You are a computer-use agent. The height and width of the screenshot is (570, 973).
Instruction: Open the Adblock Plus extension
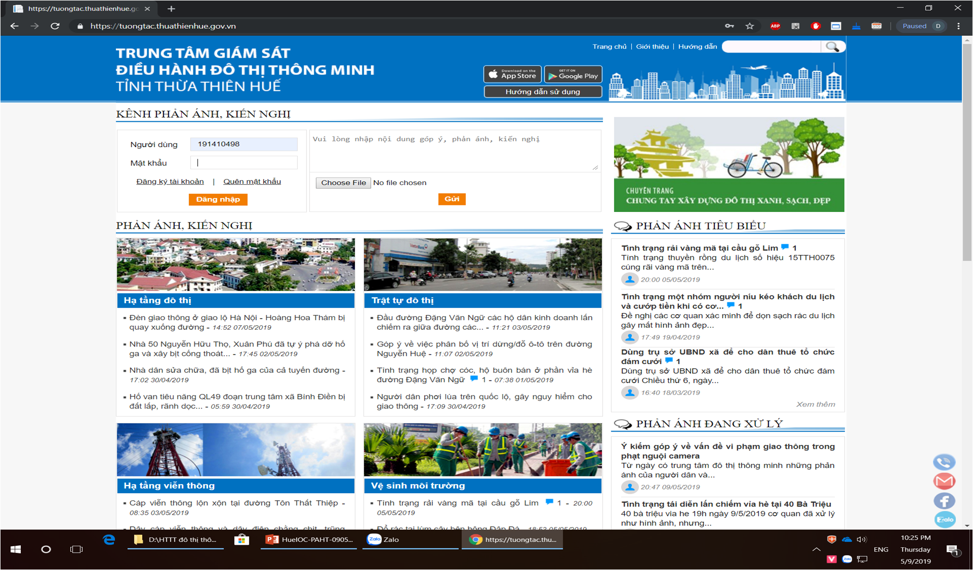click(x=775, y=26)
